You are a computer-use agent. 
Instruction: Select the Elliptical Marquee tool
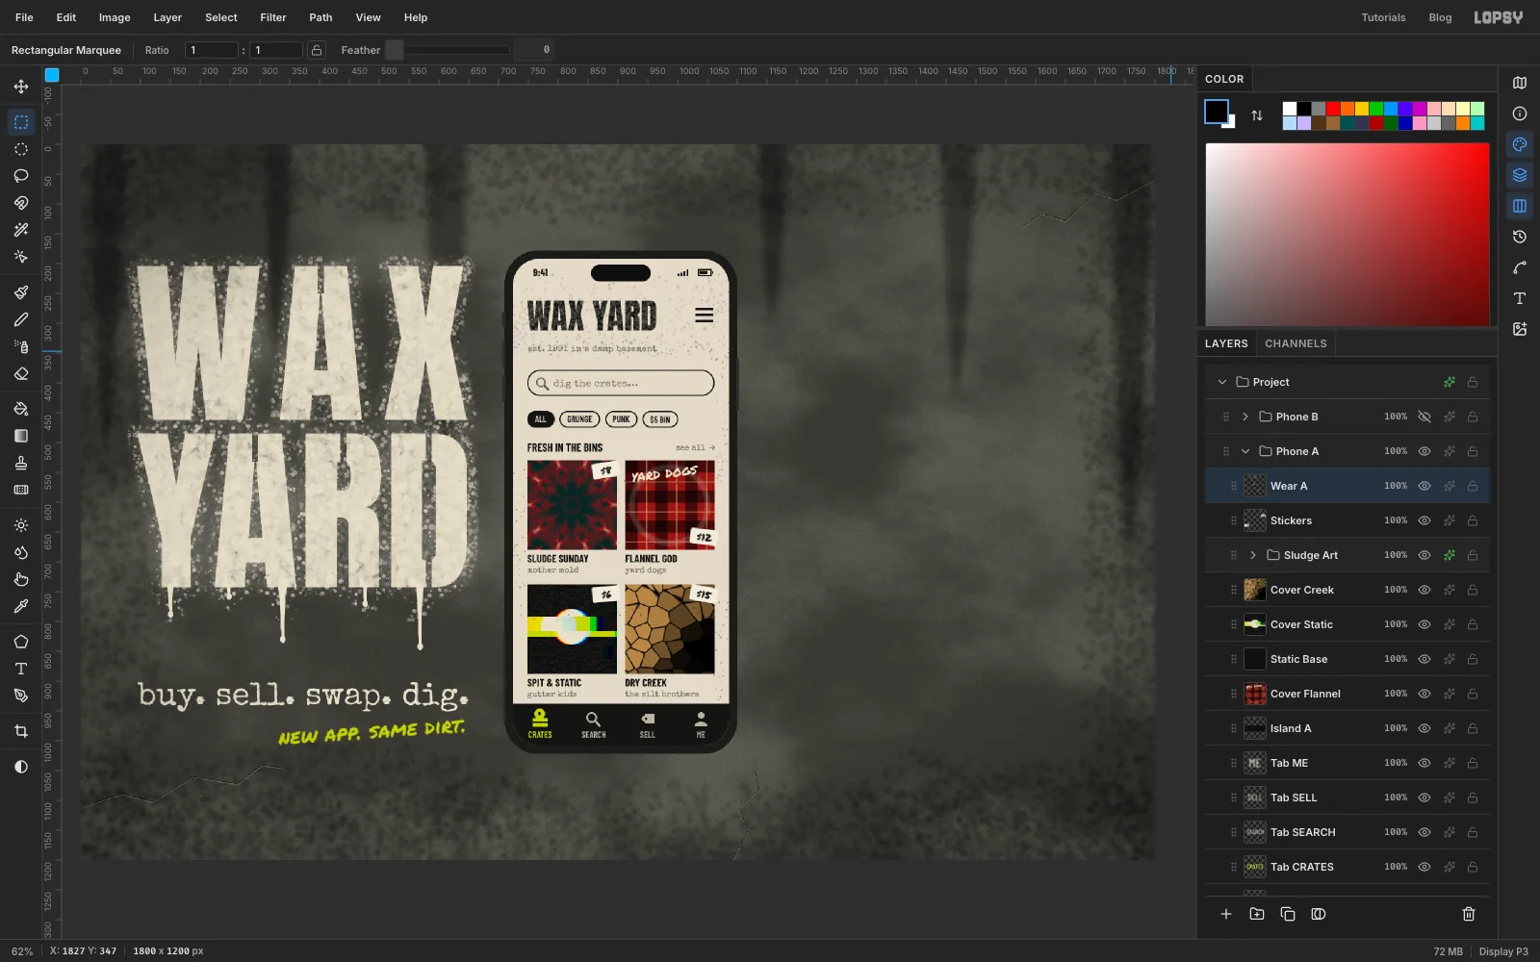pos(21,149)
